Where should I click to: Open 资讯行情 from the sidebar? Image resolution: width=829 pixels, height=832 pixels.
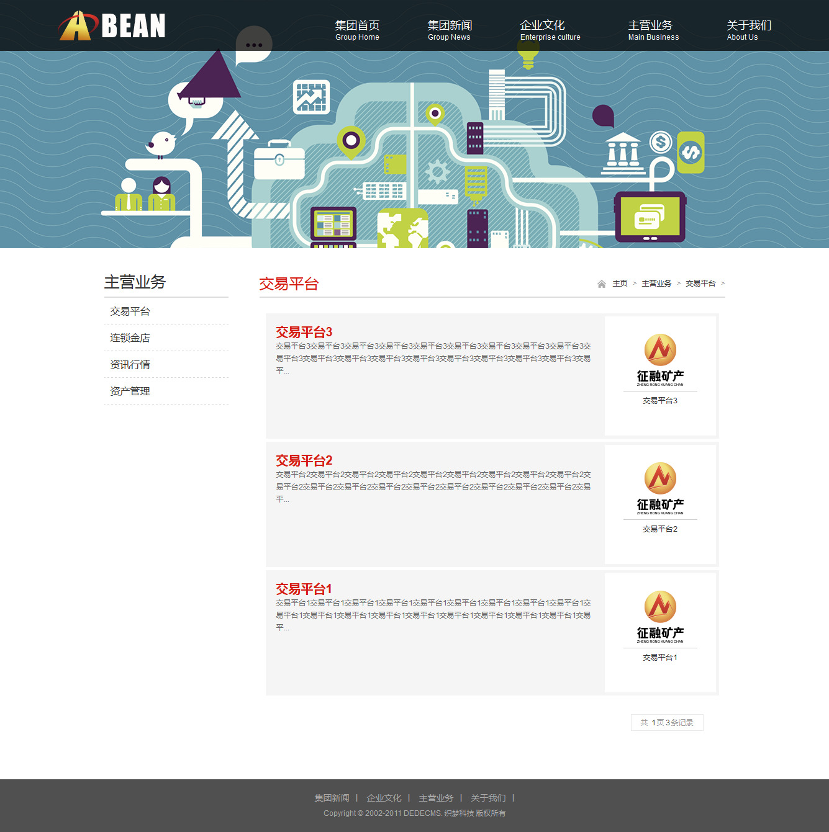click(130, 365)
